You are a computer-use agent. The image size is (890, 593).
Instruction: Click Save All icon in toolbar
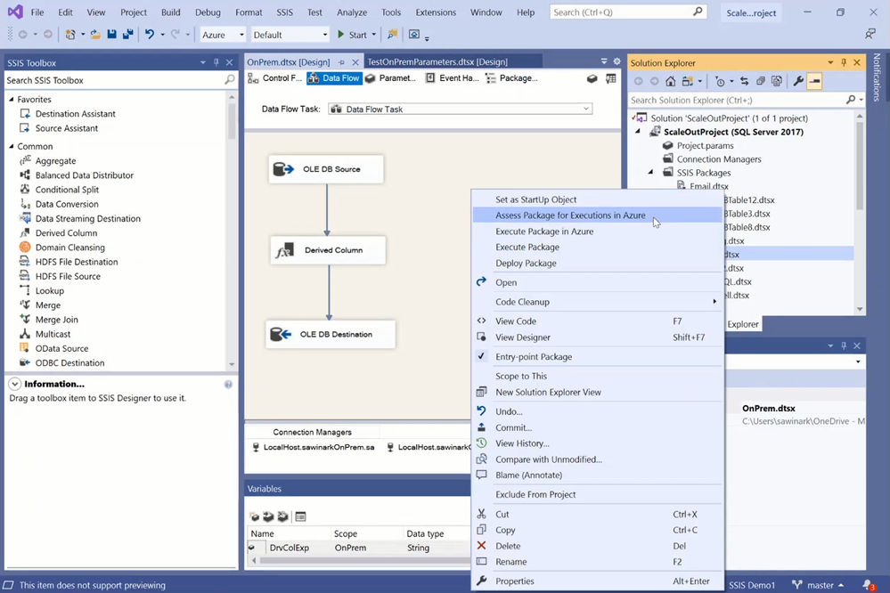[127, 35]
